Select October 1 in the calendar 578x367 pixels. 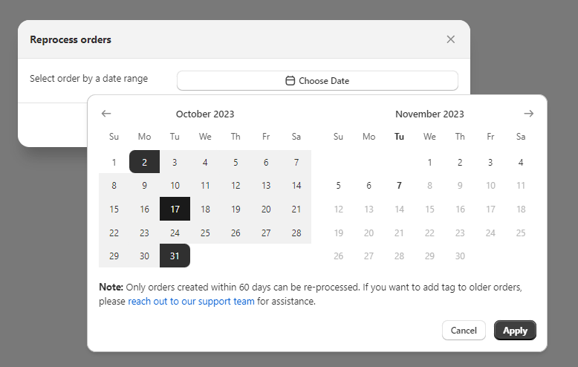(x=114, y=162)
